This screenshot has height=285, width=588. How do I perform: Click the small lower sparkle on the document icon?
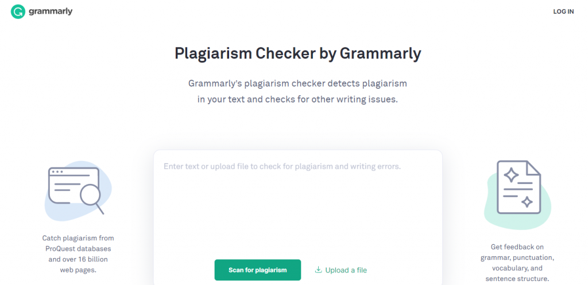click(526, 201)
